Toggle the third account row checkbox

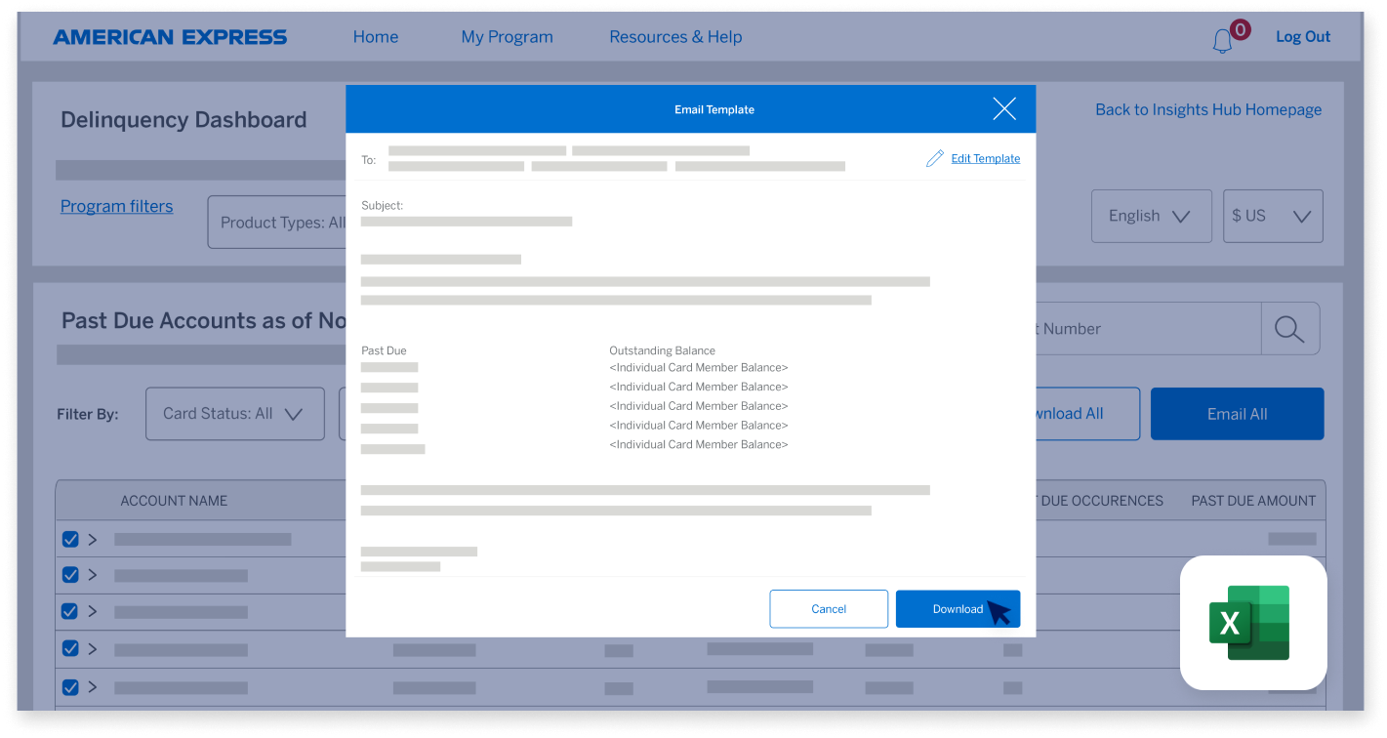pos(70,611)
